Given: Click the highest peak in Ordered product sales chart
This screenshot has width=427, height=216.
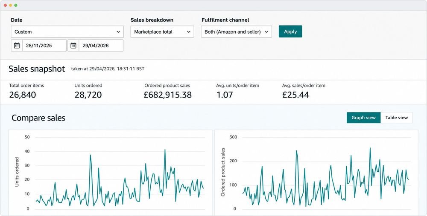Looking at the screenshot, I should (370, 148).
